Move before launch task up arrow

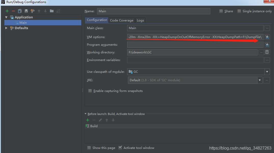point(107,120)
